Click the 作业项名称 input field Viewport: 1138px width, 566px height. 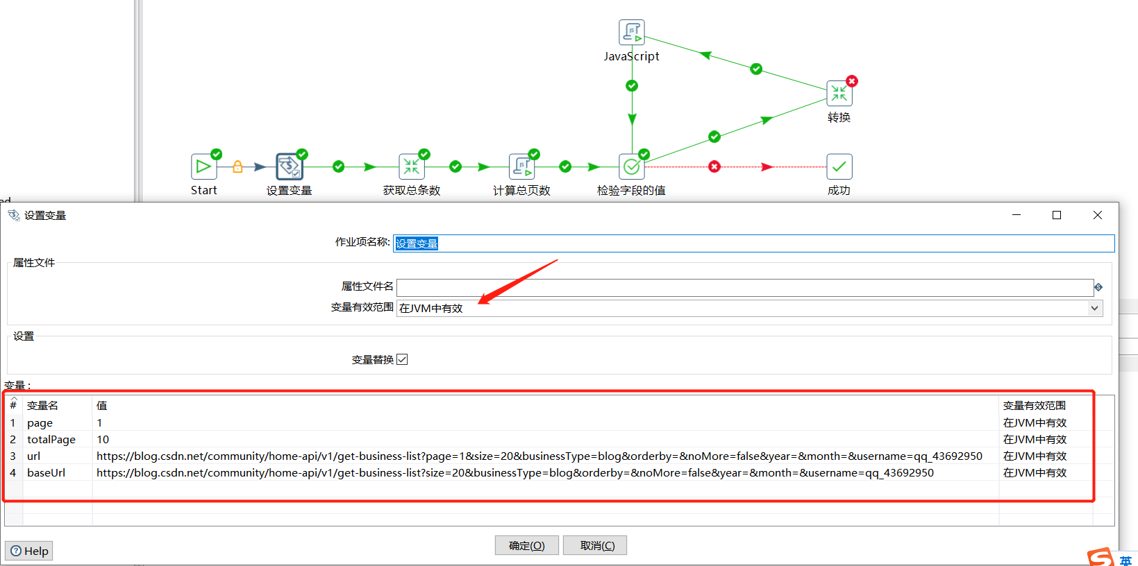[753, 243]
